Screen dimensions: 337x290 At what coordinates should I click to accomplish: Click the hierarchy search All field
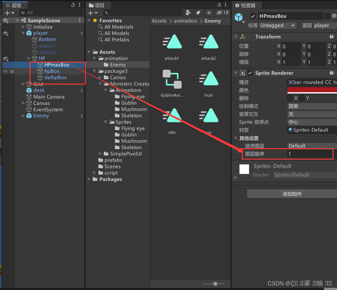coord(51,13)
